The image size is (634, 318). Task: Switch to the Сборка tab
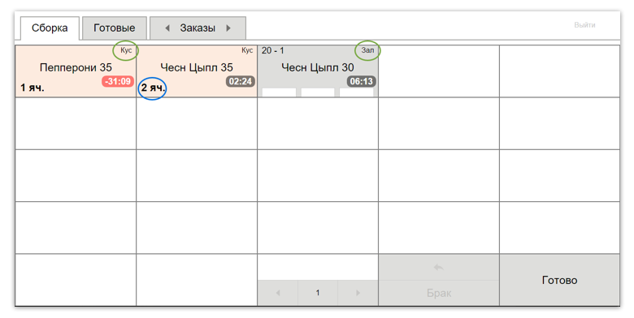coord(50,28)
